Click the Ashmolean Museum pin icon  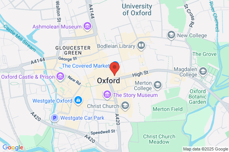click(x=87, y=26)
